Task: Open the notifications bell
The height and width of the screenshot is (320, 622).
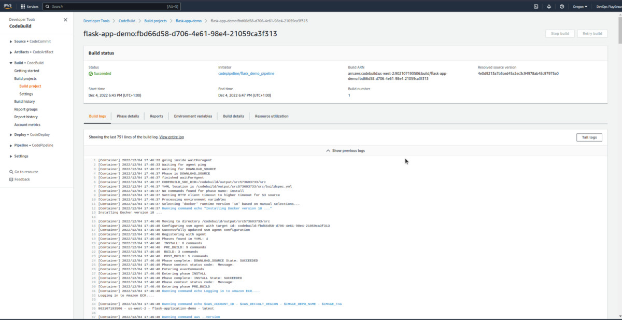Action: [x=549, y=7]
